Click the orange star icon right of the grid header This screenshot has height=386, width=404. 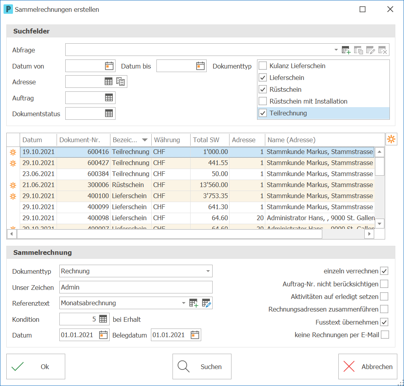(x=391, y=139)
